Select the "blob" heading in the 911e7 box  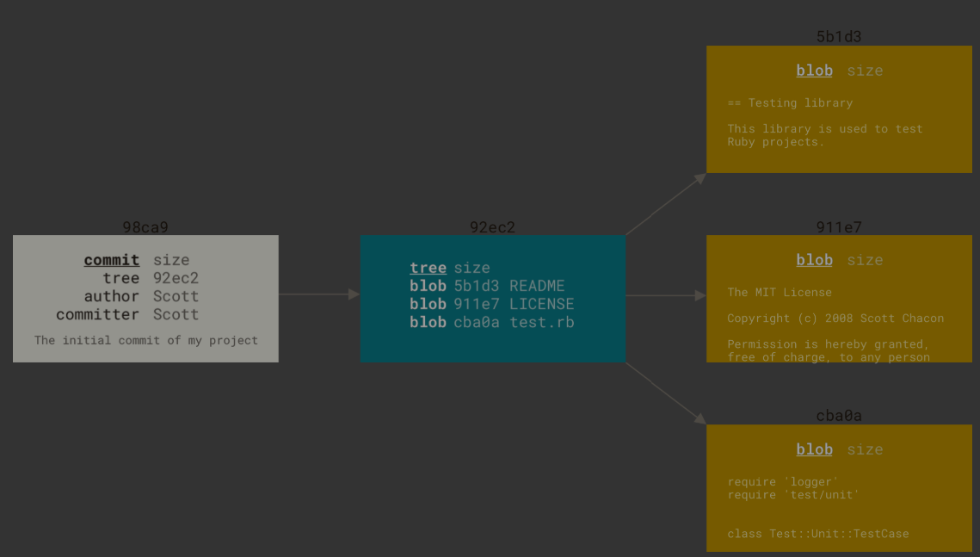pyautogui.click(x=814, y=260)
